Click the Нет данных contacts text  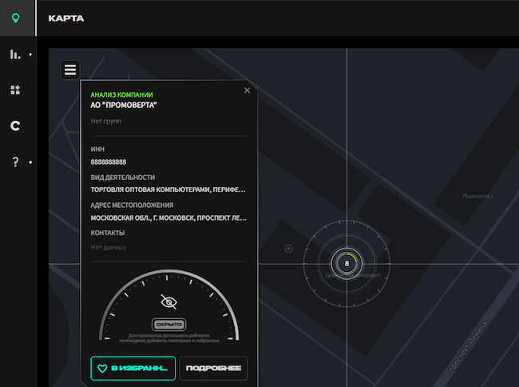point(109,247)
